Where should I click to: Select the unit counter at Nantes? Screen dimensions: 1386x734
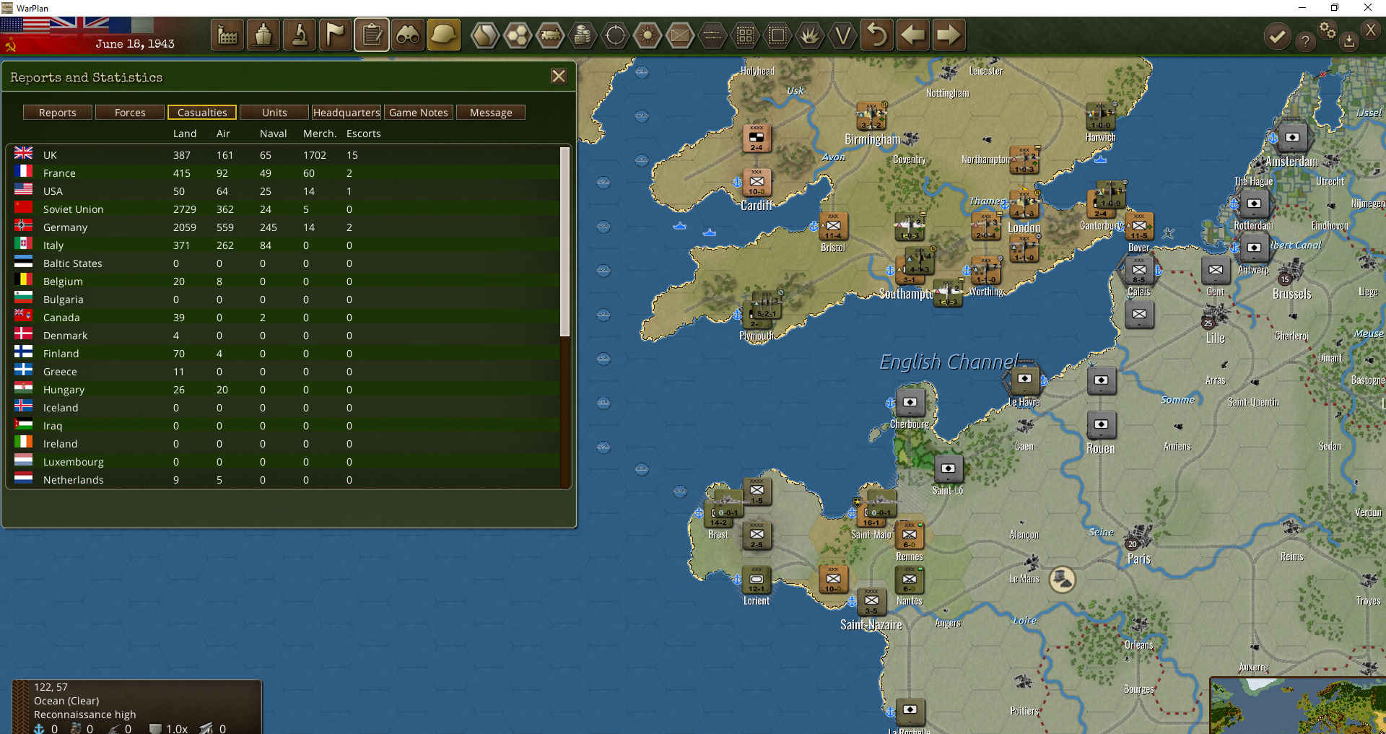(910, 580)
